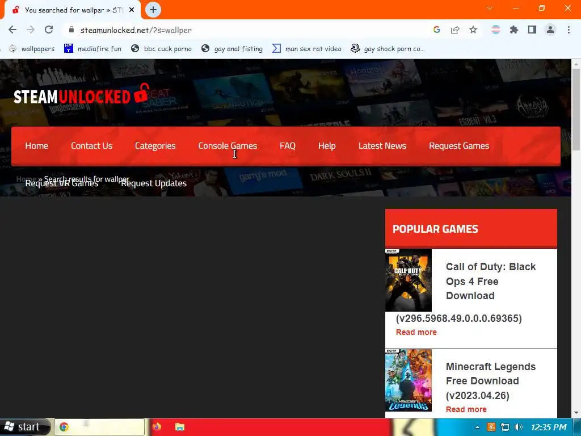This screenshot has height=436, width=581.
Task: Expand the tab search chevron
Action: pyautogui.click(x=490, y=8)
